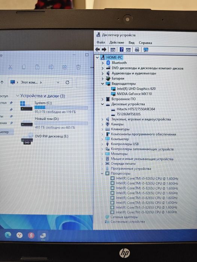Open the three-dots more options in Explorer

pyautogui.click(x=92, y=67)
